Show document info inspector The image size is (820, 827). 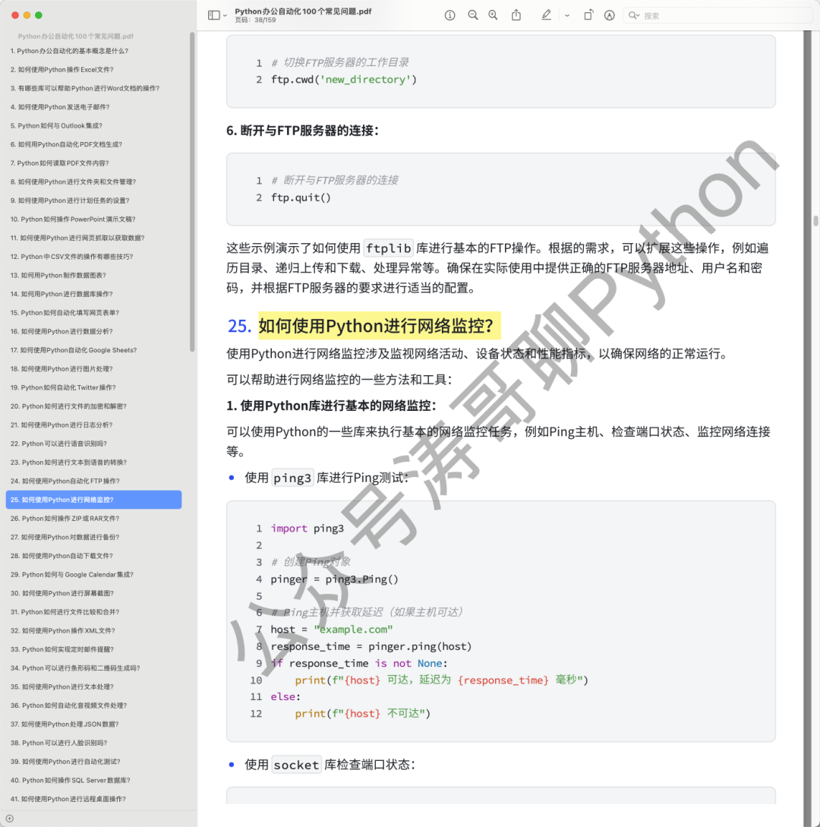(449, 15)
